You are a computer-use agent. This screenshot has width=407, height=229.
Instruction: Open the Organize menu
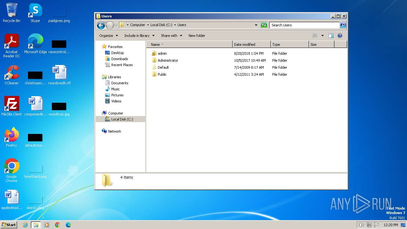tap(108, 36)
